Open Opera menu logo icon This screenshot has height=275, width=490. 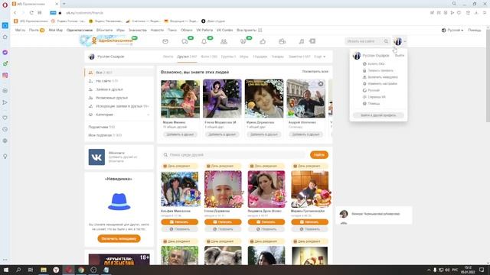pyautogui.click(x=5, y=5)
